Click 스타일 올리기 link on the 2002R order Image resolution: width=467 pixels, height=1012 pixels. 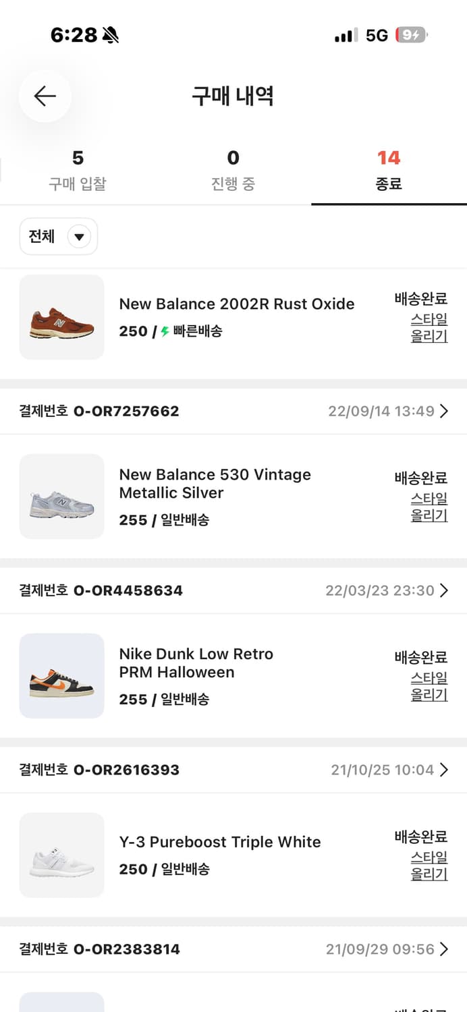tap(428, 328)
